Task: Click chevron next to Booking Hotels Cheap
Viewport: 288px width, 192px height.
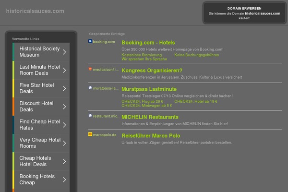Action: [64, 180]
